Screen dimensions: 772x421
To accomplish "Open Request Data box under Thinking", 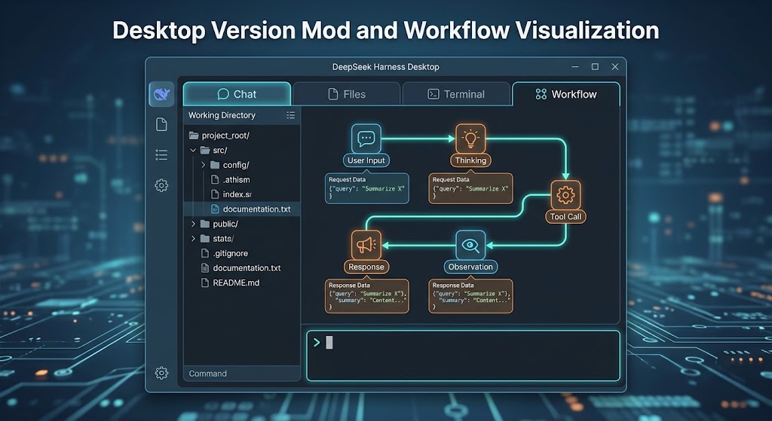I will (x=470, y=188).
